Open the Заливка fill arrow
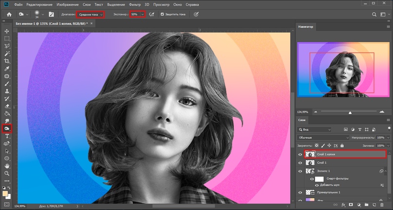Screen dimensions: 393x210 point(388,146)
